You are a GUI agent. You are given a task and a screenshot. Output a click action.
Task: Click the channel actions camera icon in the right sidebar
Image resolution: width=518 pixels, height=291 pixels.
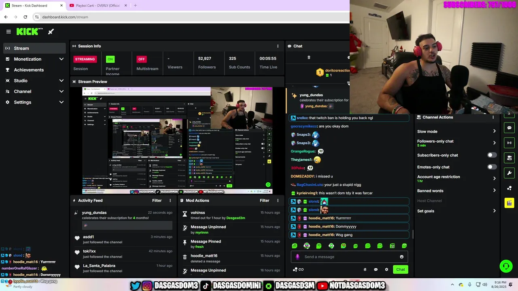pos(509,158)
